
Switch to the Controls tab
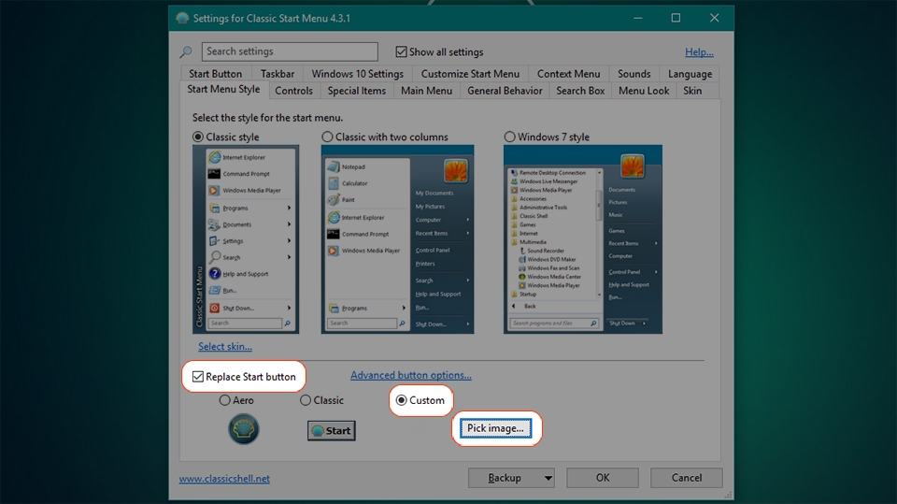point(294,91)
